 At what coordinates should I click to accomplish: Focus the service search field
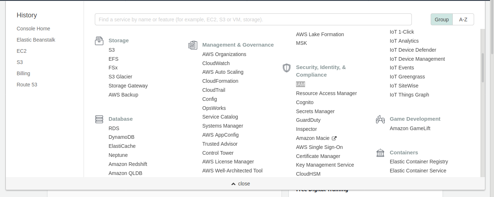[253, 20]
